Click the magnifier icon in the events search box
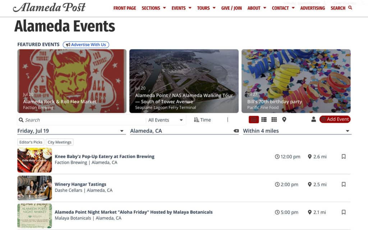Viewport: 368px width, 230px height. [x=21, y=120]
